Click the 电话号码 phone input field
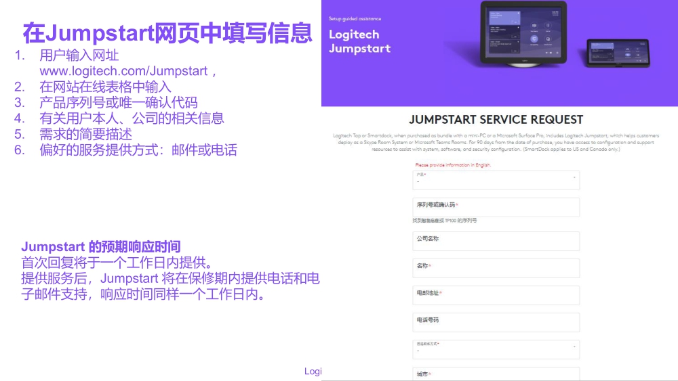The height and width of the screenshot is (381, 678). [496, 322]
